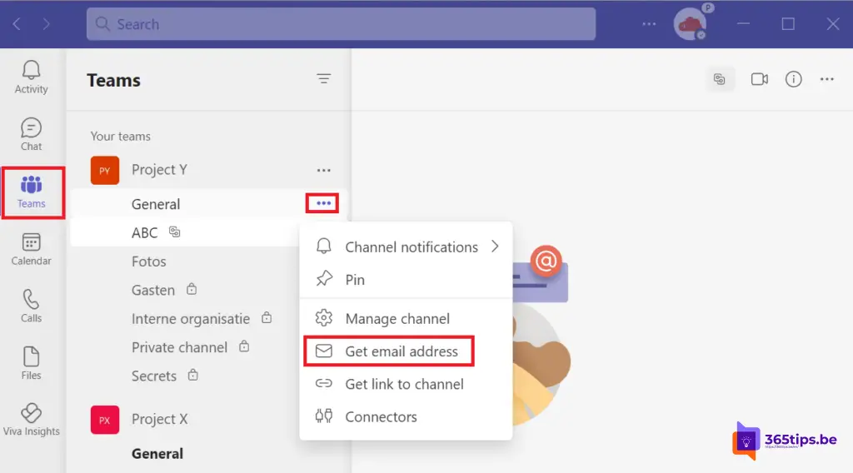Open the profile avatar menu
This screenshot has height=473, width=853.
(690, 24)
